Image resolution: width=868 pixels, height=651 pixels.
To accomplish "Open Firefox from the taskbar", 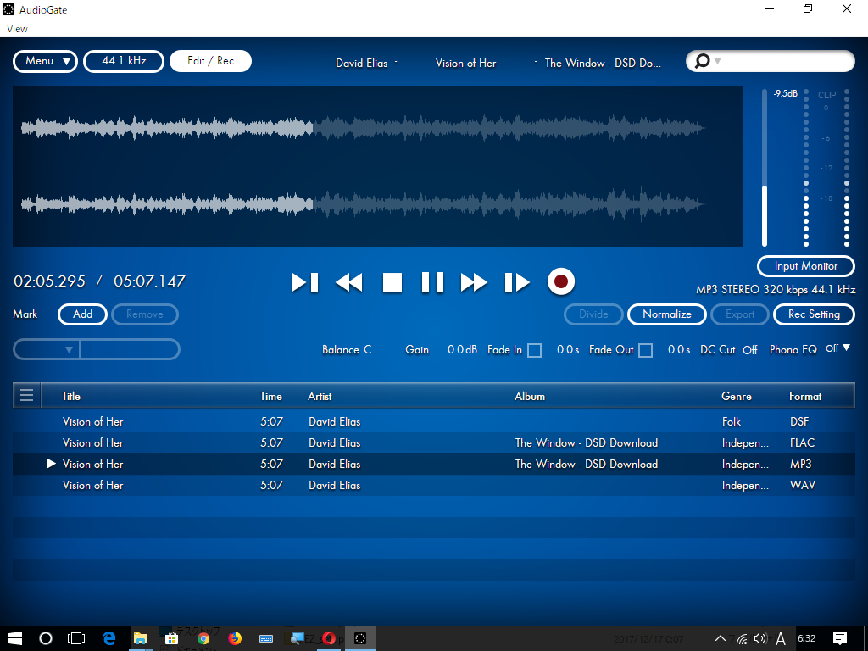I will (235, 638).
